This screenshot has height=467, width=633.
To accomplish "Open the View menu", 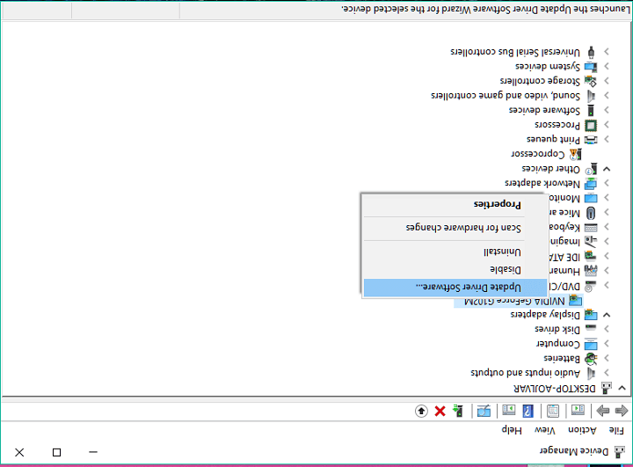I will [x=545, y=431].
